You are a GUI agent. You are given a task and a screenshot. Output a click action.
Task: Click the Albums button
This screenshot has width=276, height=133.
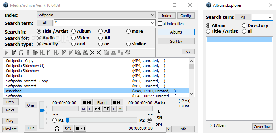[176, 32]
